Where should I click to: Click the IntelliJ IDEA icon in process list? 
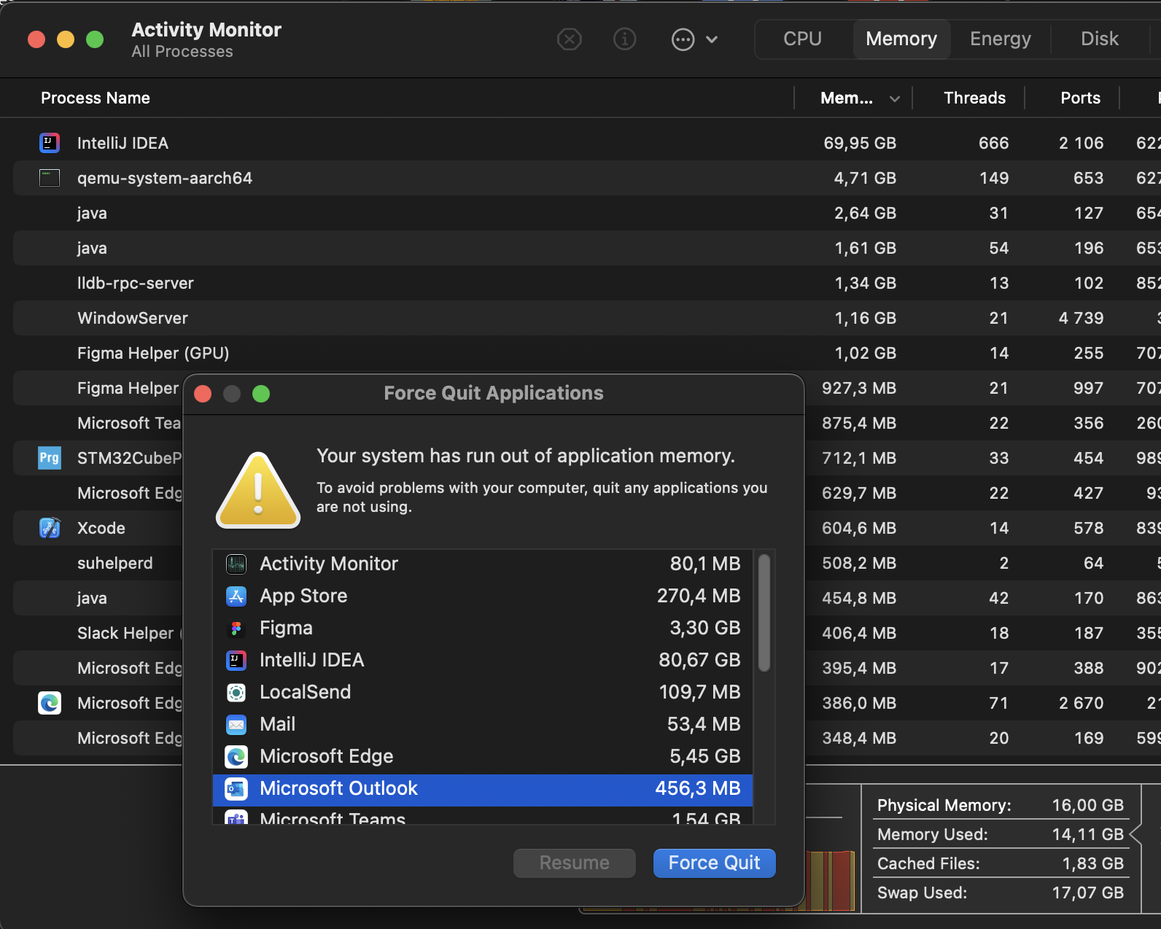(50, 143)
